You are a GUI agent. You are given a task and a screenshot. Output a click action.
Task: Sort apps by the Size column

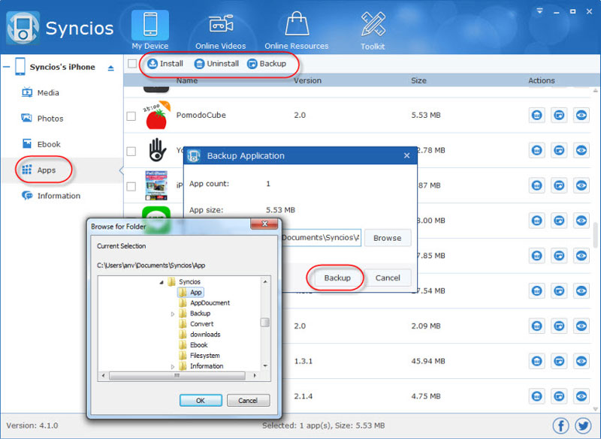point(418,80)
